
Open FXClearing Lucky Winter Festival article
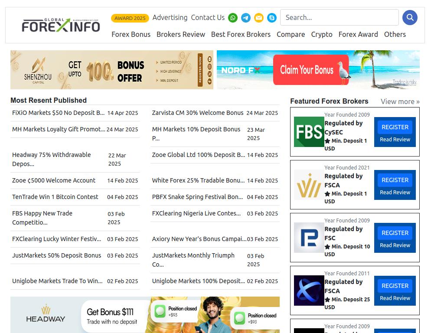pyautogui.click(x=57, y=239)
